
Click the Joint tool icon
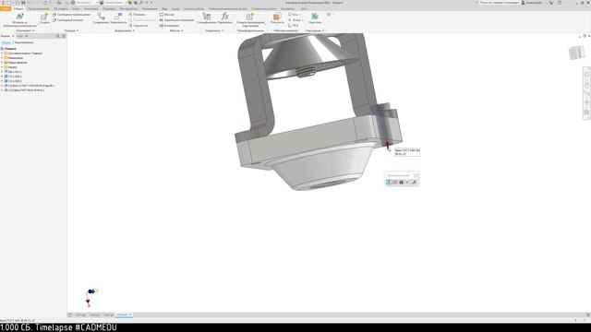[x=101, y=16]
